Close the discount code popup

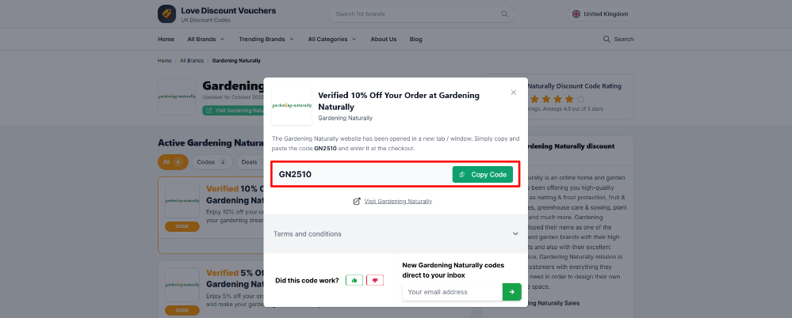tap(513, 93)
